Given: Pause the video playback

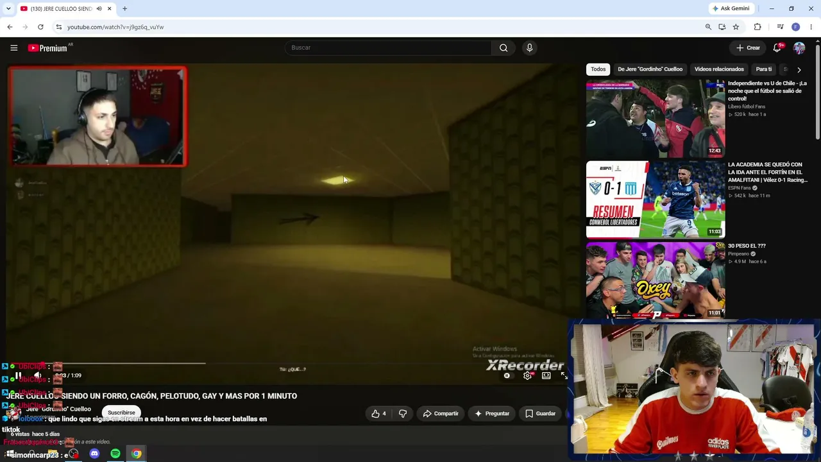Looking at the screenshot, I should pyautogui.click(x=18, y=375).
